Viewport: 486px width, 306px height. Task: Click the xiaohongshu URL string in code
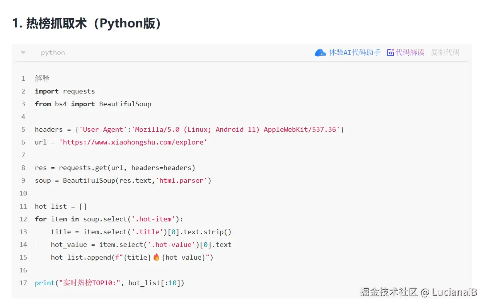click(133, 142)
